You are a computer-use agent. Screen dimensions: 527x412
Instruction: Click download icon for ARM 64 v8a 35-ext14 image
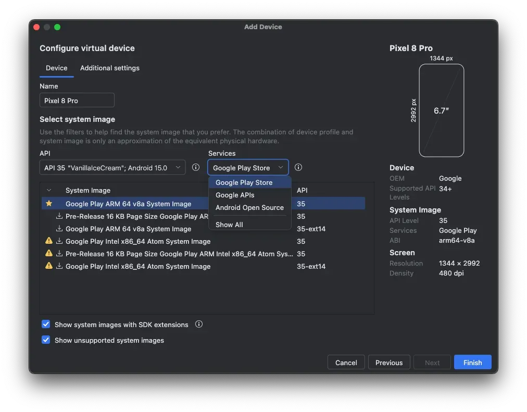click(x=59, y=229)
